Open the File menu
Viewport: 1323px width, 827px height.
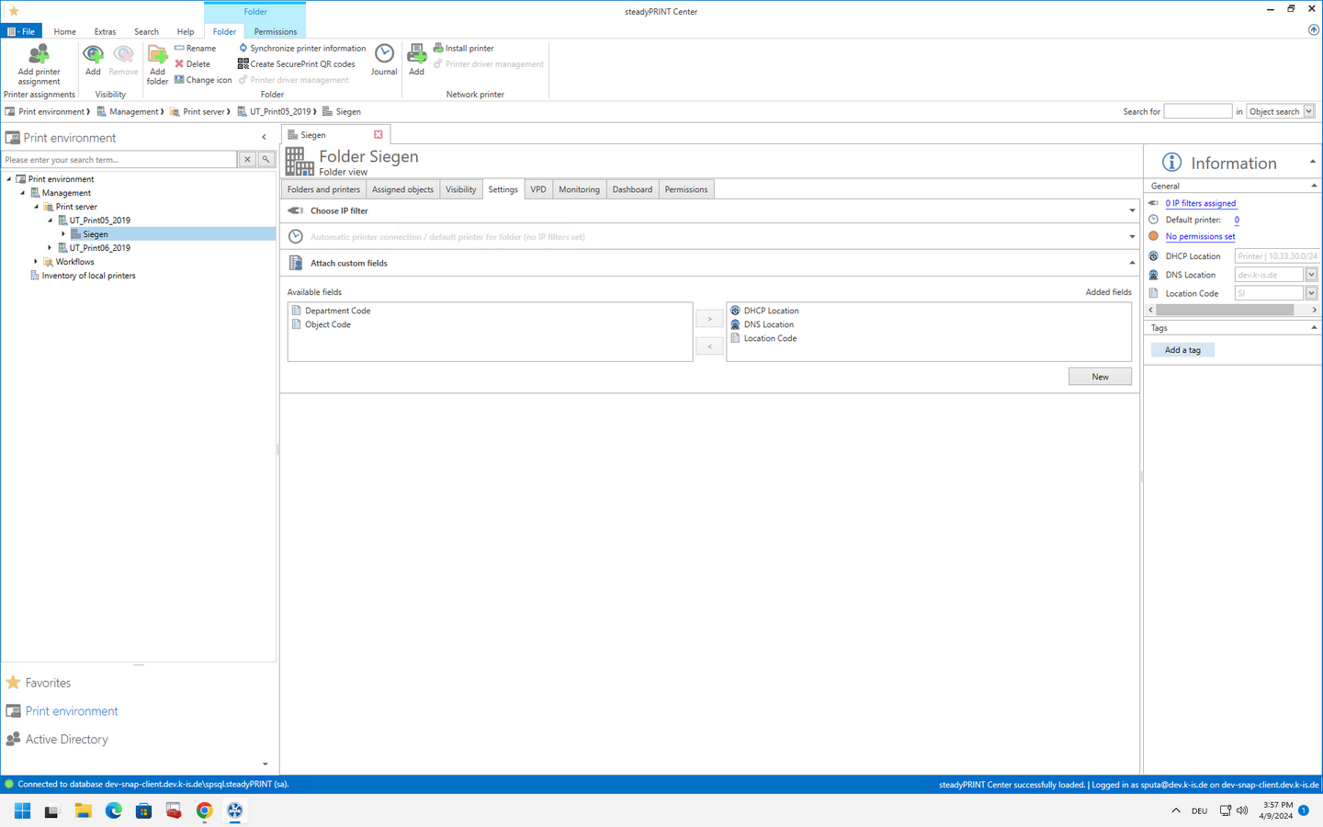tap(21, 31)
